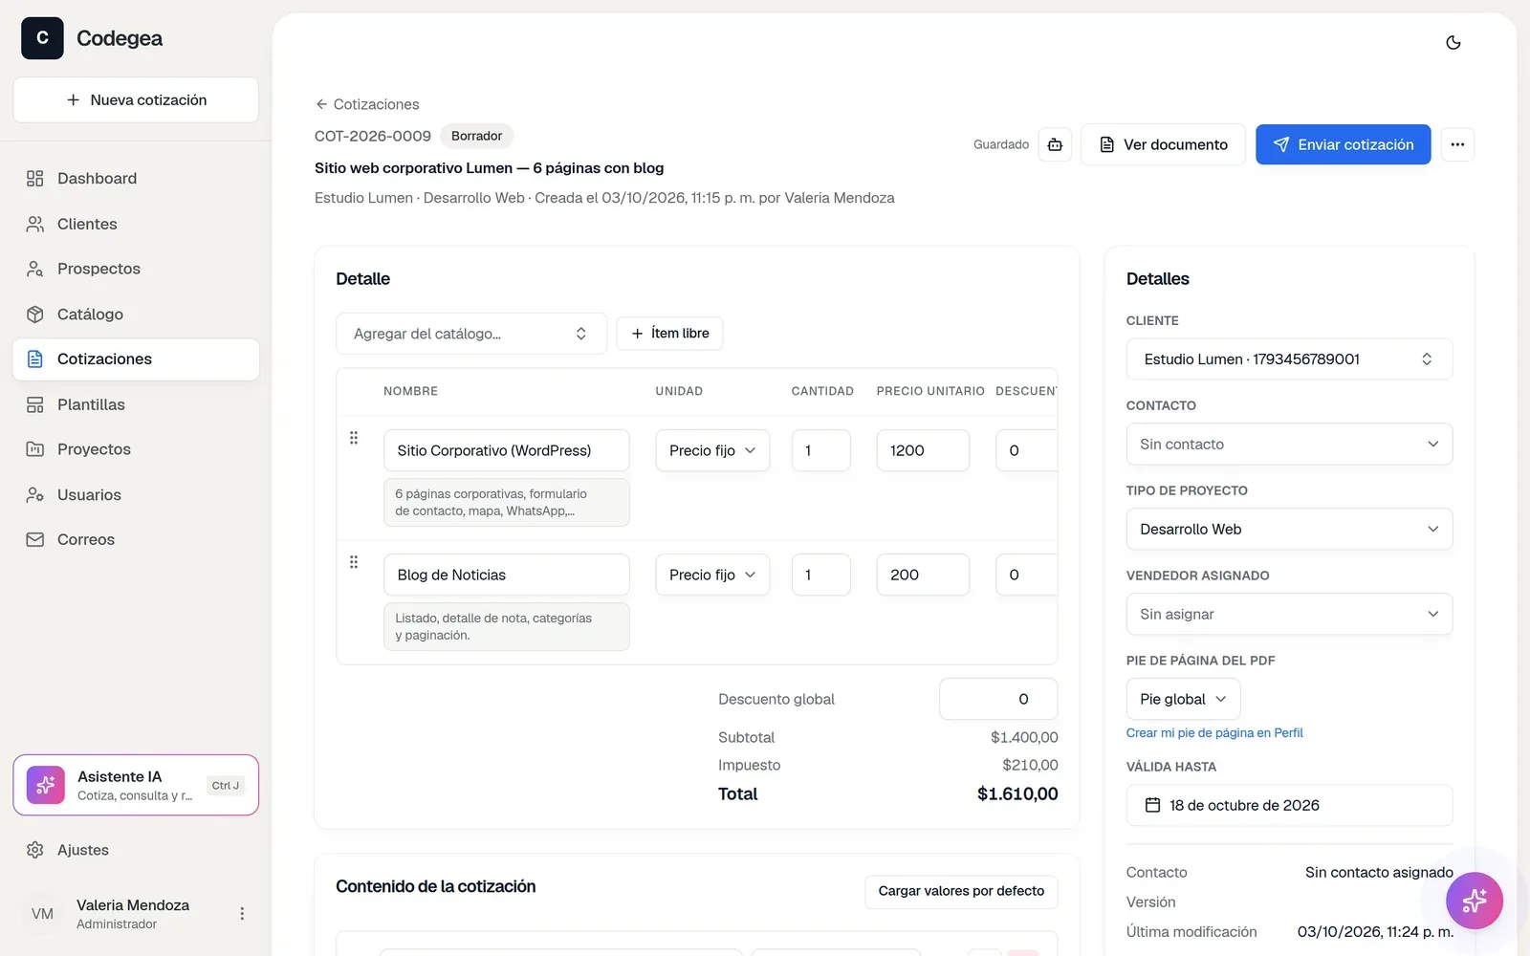Image resolution: width=1530 pixels, height=956 pixels.
Task: Expand the Contacto dropdown
Action: point(1289,445)
